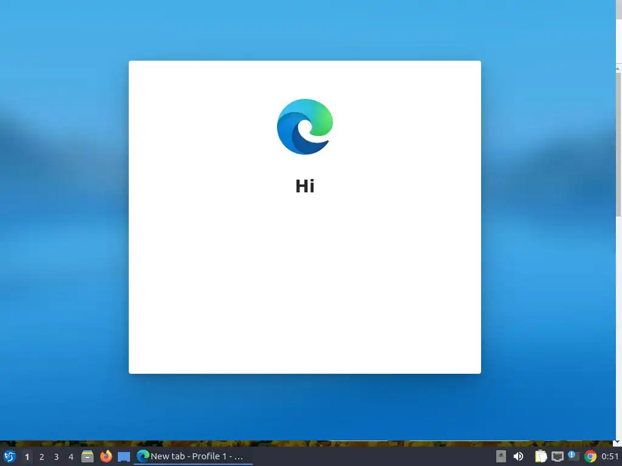Open the Lubuntu start menu icon
This screenshot has height=466, width=622.
(x=9, y=456)
